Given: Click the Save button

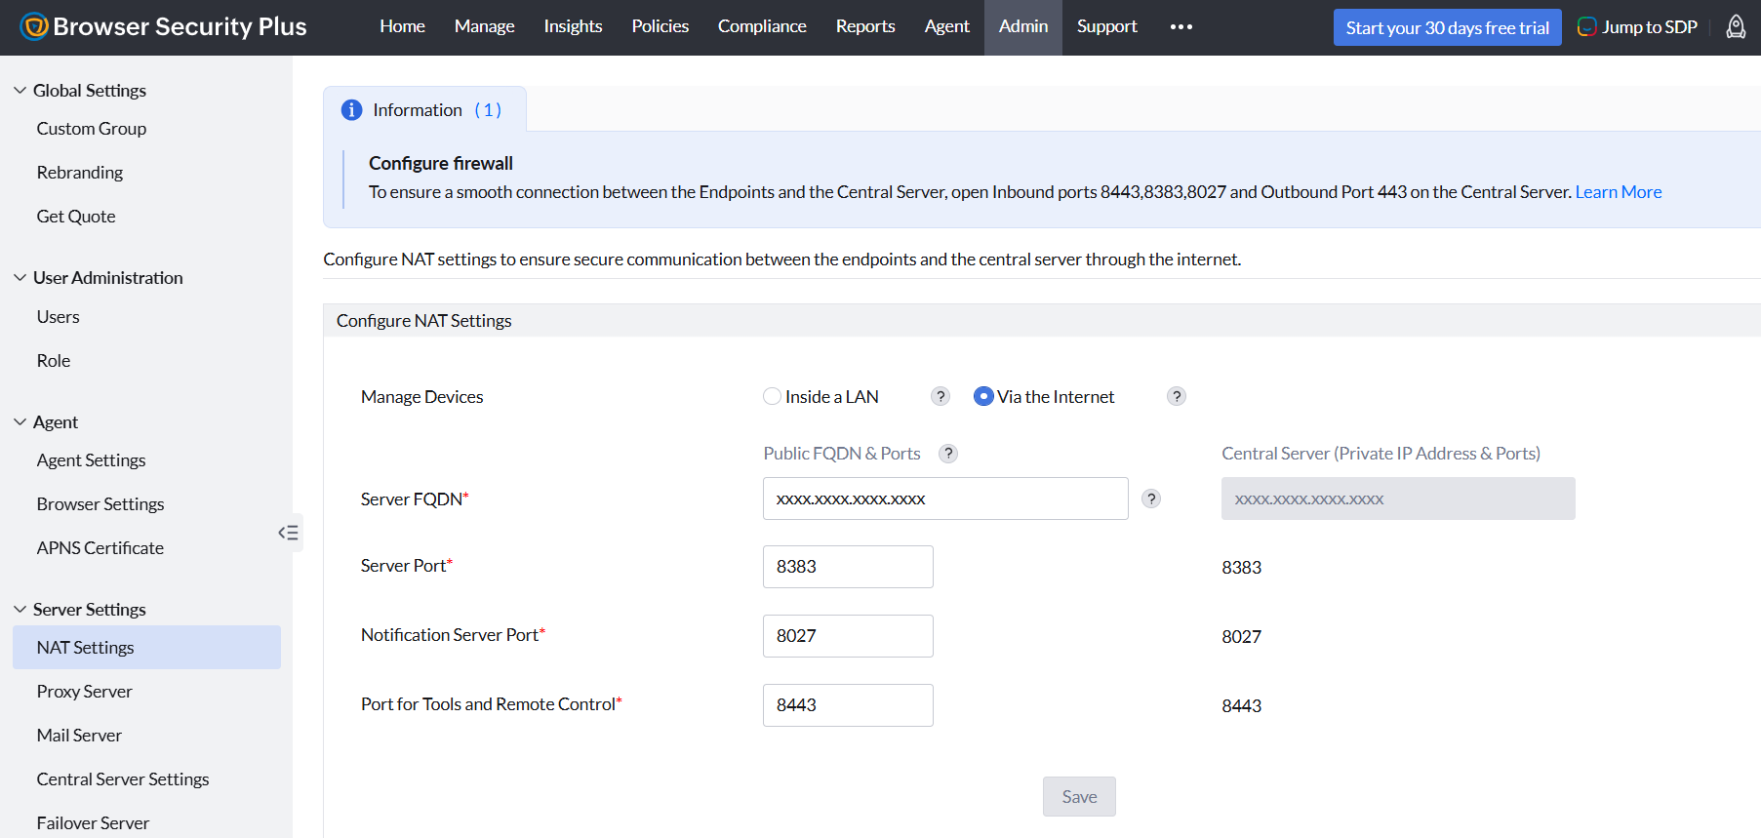Looking at the screenshot, I should (x=1079, y=797).
